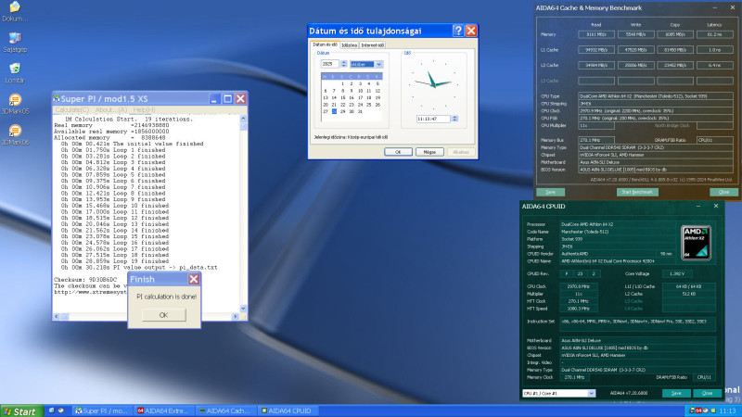This screenshot has height=417, width=742.
Task: Select the Dátum és idő tab
Action: point(326,44)
